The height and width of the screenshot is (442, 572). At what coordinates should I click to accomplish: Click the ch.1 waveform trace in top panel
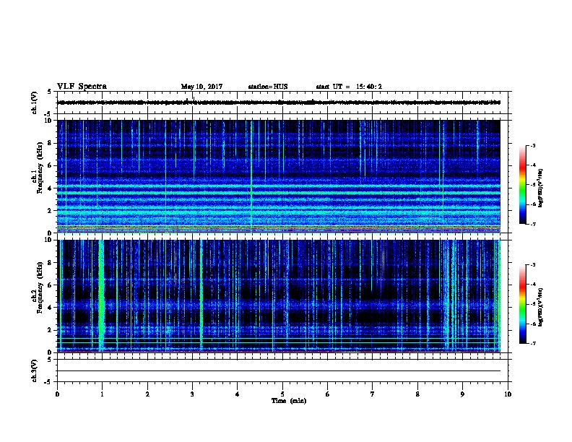[279, 103]
